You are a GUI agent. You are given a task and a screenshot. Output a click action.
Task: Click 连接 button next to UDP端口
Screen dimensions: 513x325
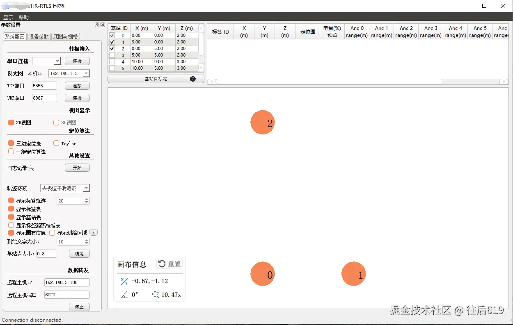point(77,98)
